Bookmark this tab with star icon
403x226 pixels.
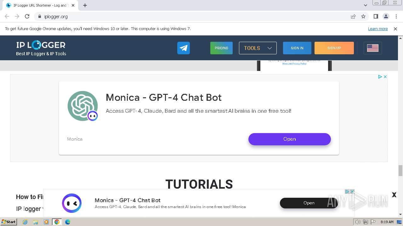tap(363, 16)
